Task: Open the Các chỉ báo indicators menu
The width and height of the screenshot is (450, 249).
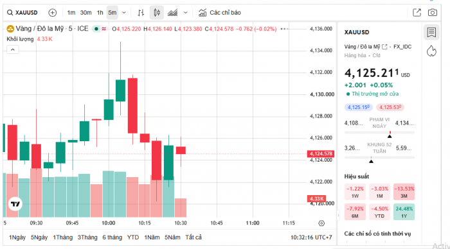Action: 220,13
